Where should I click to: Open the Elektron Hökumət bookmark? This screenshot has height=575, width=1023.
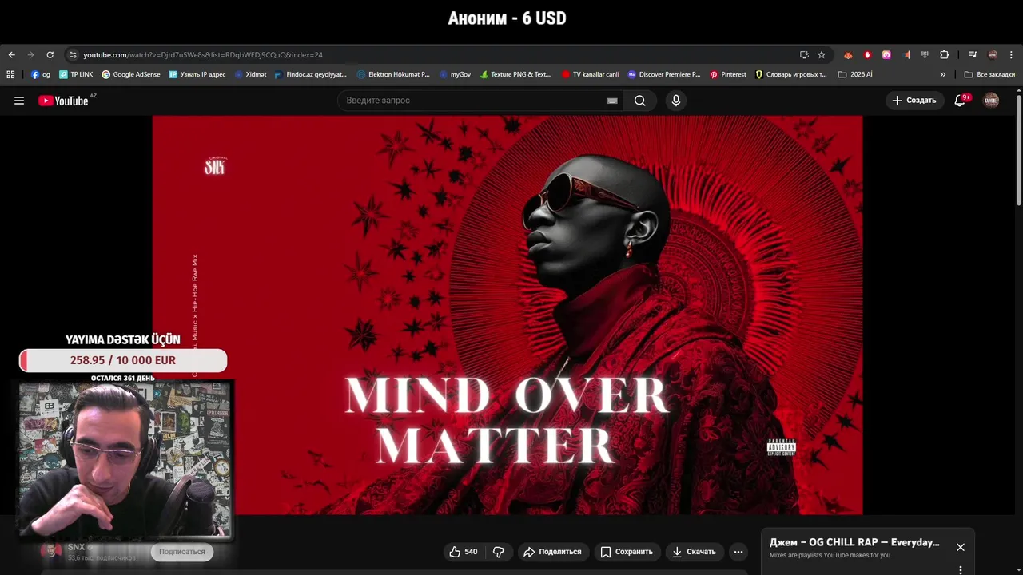pos(393,74)
